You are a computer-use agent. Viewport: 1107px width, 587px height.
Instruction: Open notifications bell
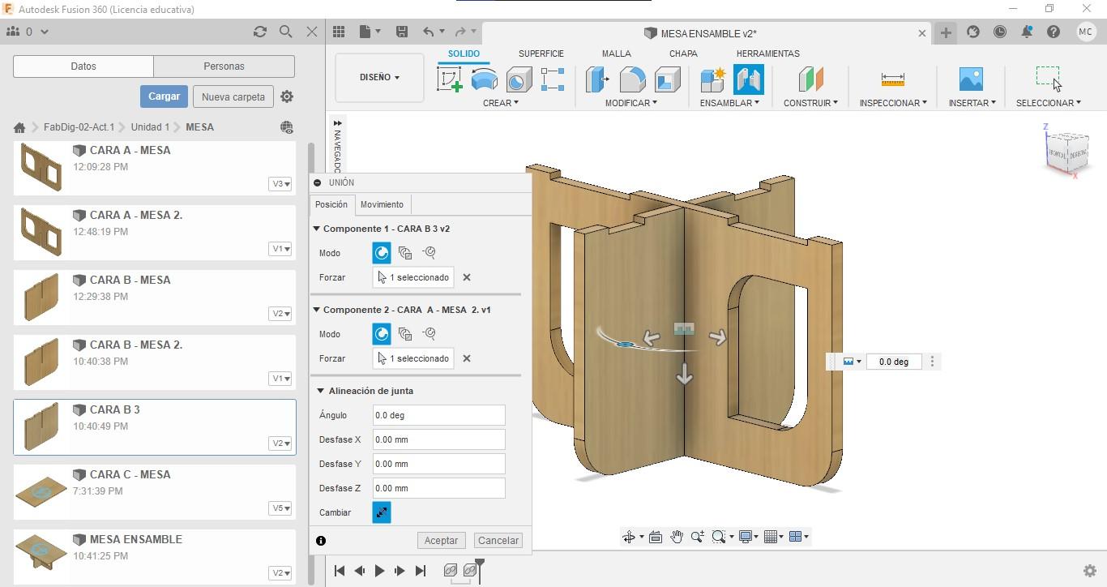[1027, 32]
